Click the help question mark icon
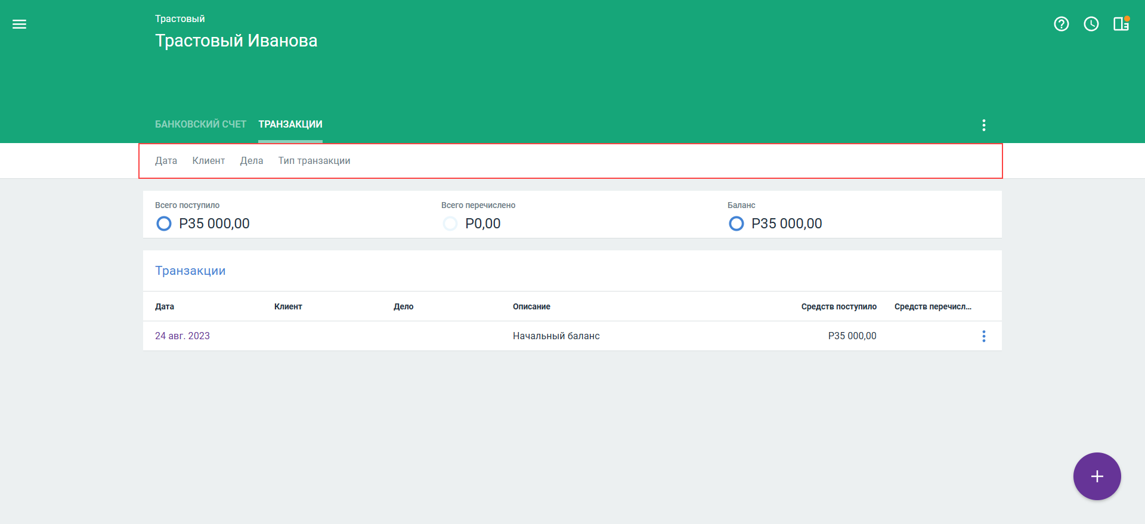This screenshot has height=524, width=1145. (1061, 24)
